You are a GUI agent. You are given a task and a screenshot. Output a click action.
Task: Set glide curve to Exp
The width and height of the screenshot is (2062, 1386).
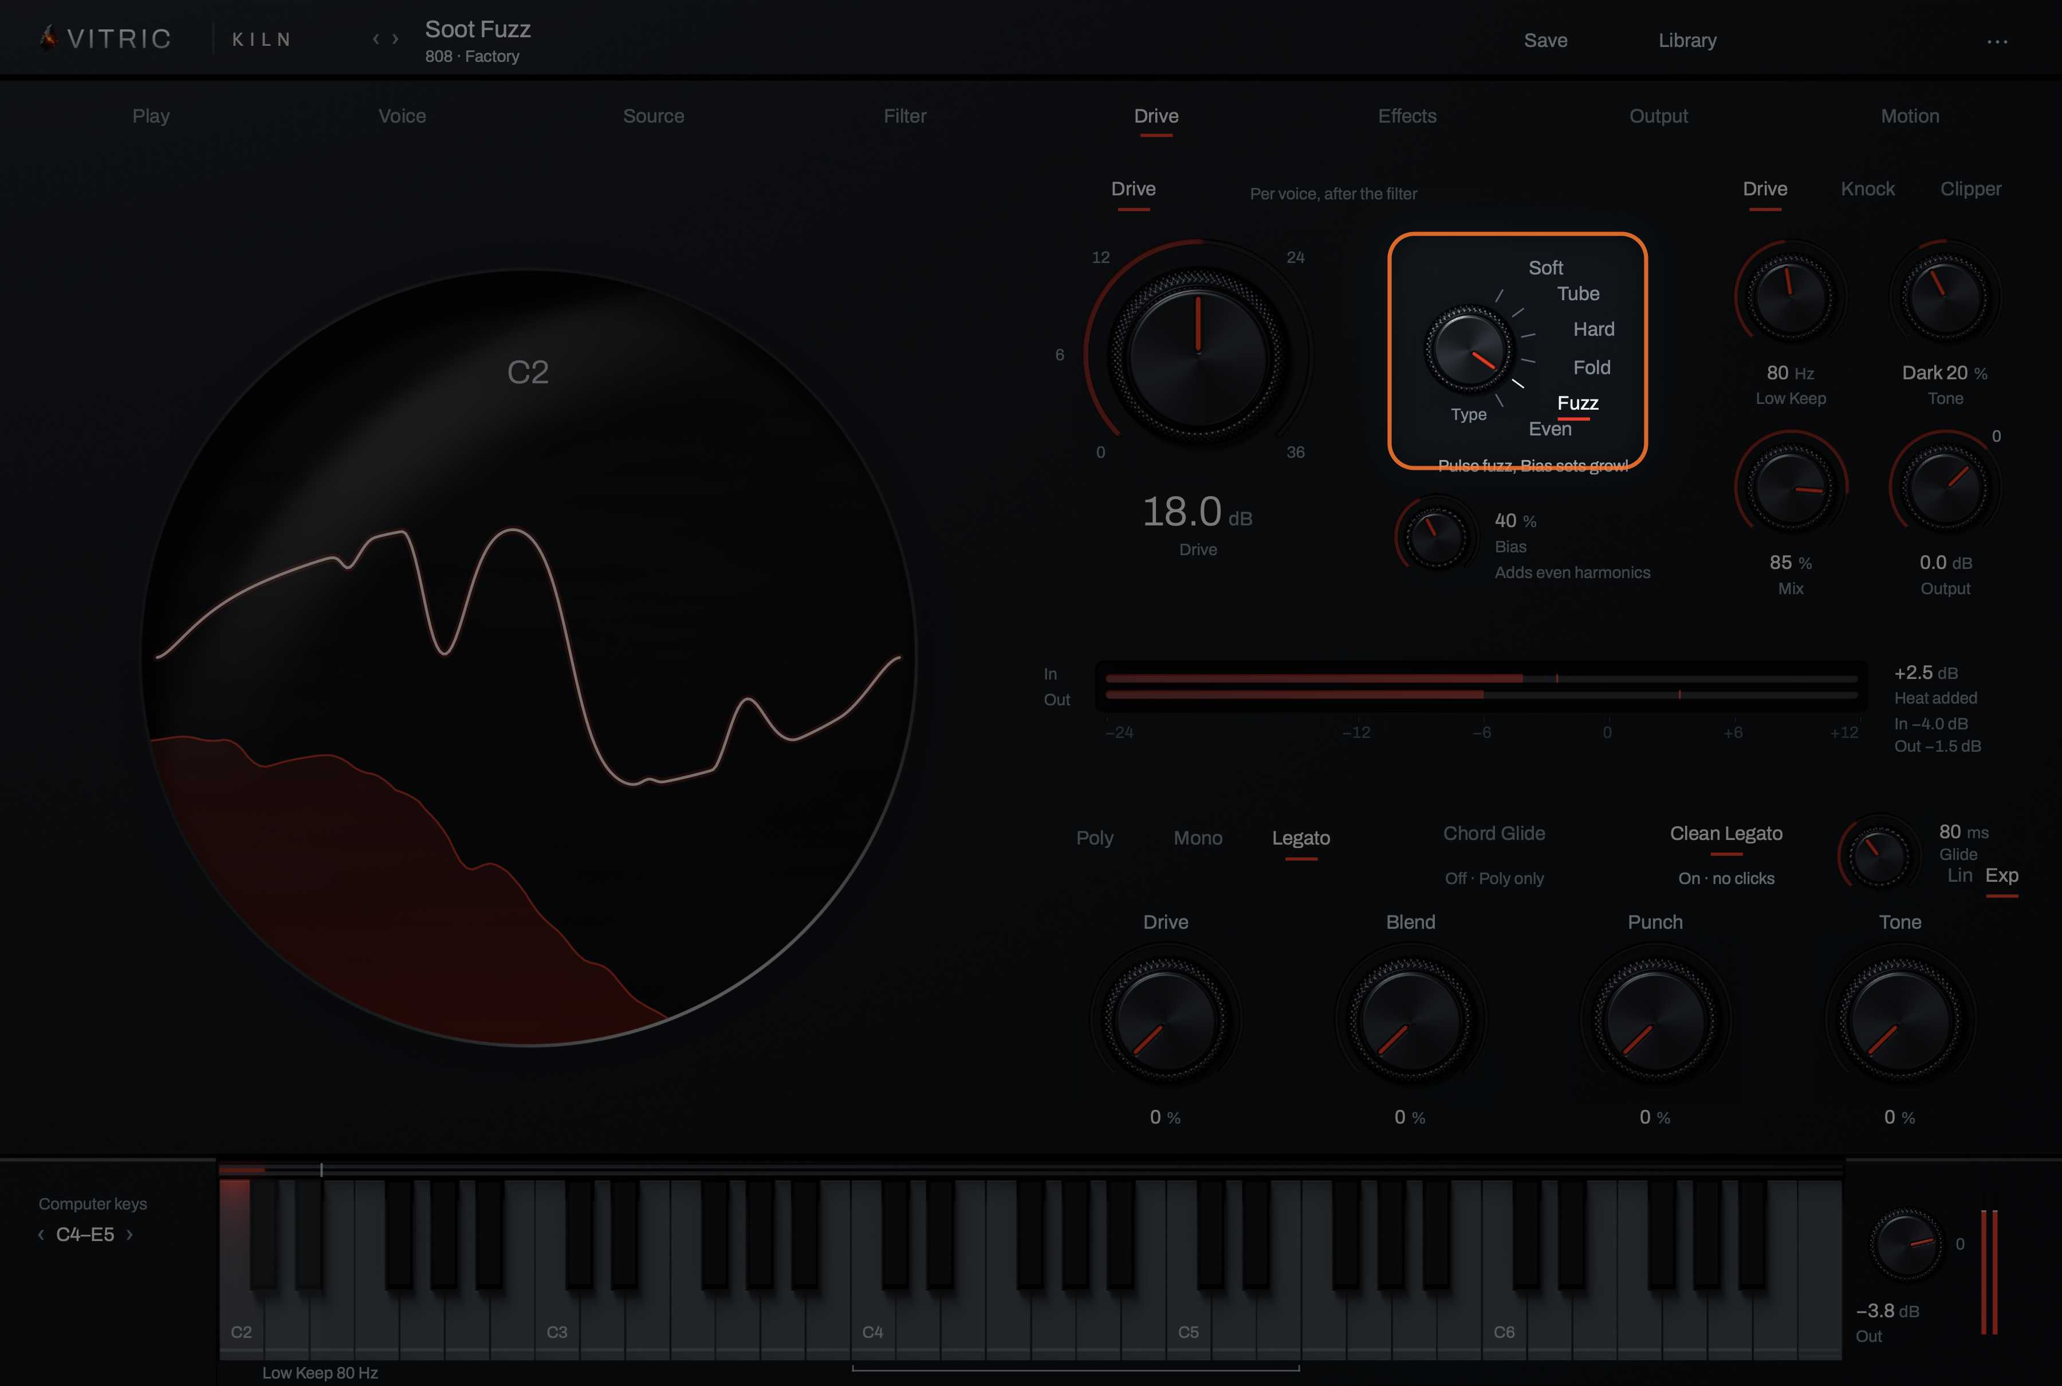coord(2002,875)
